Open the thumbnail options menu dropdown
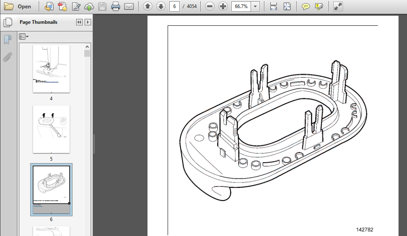The width and height of the screenshot is (407, 236). 24,37
